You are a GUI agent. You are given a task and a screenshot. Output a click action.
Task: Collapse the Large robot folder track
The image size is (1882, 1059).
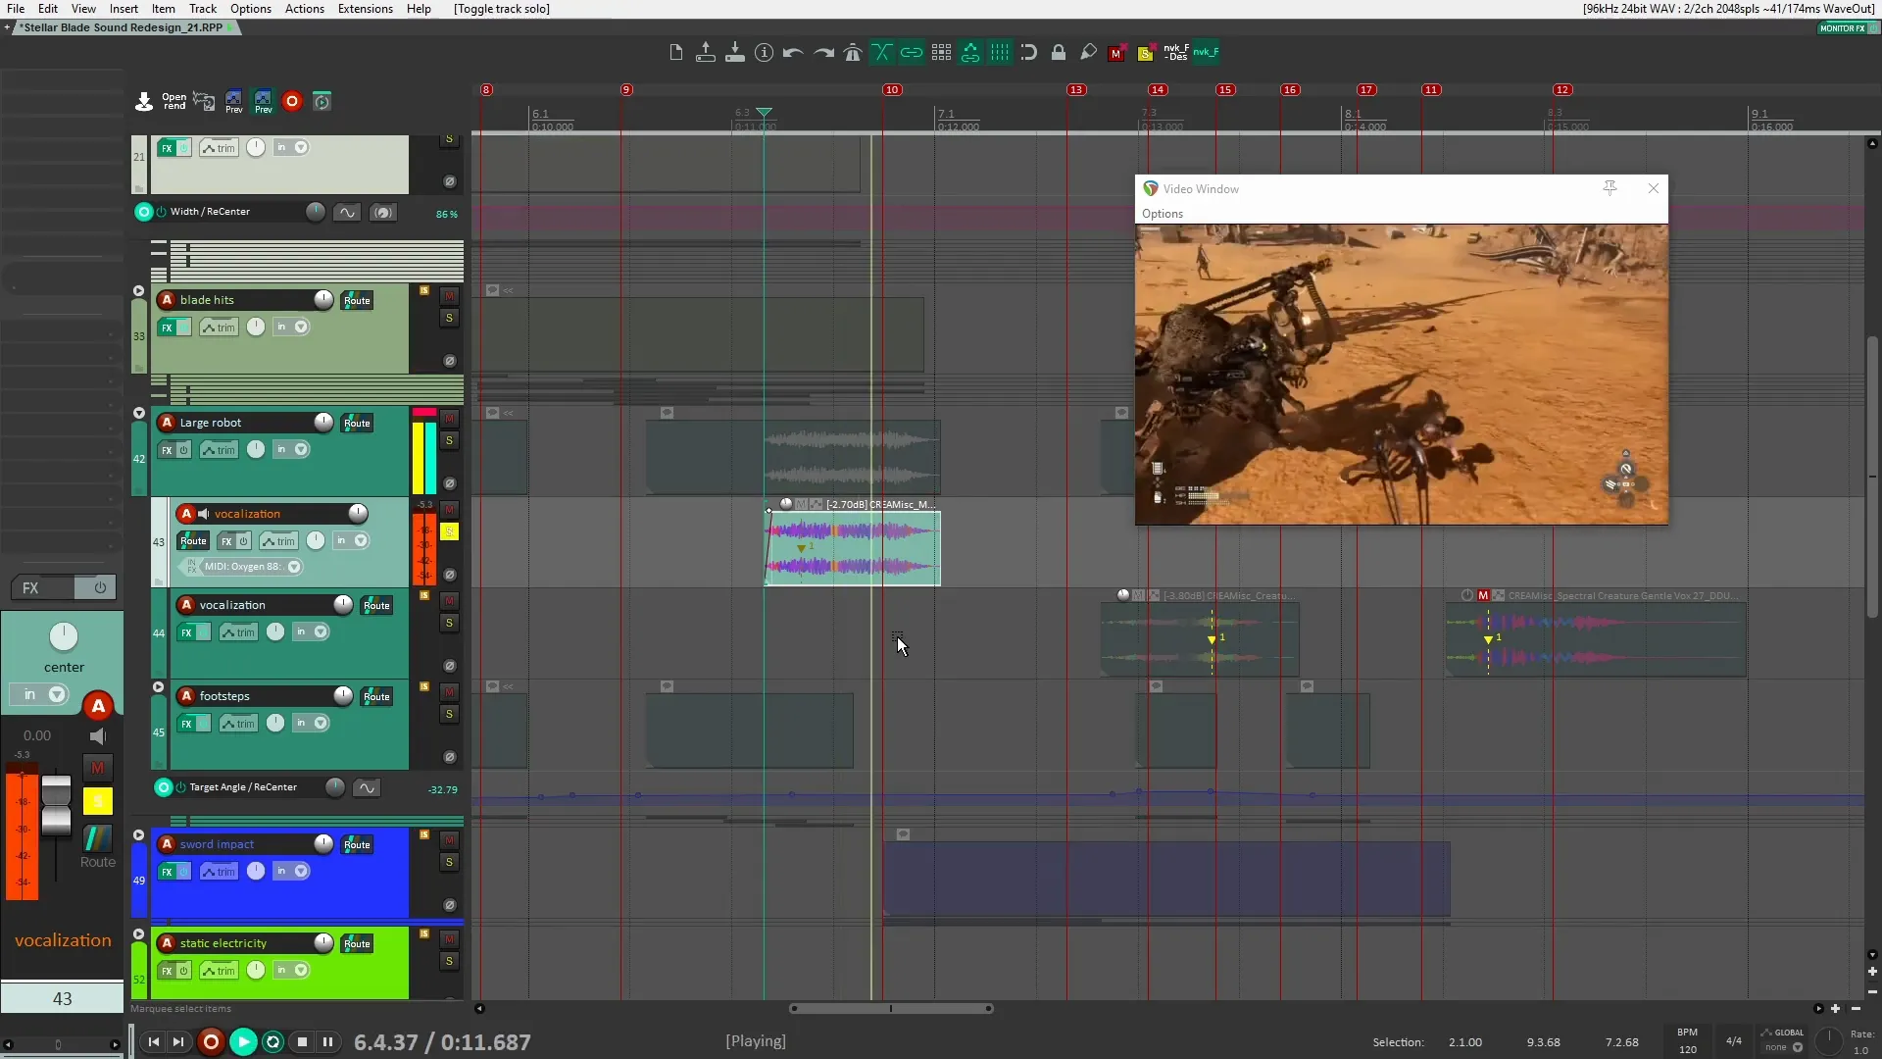coord(140,413)
